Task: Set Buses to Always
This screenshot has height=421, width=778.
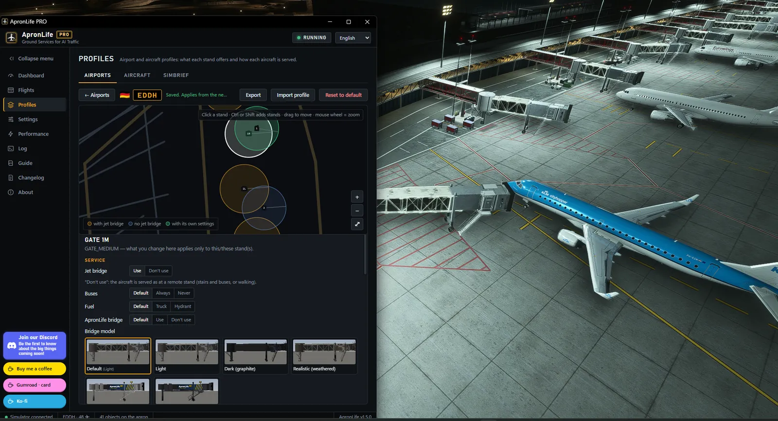Action: (163, 293)
